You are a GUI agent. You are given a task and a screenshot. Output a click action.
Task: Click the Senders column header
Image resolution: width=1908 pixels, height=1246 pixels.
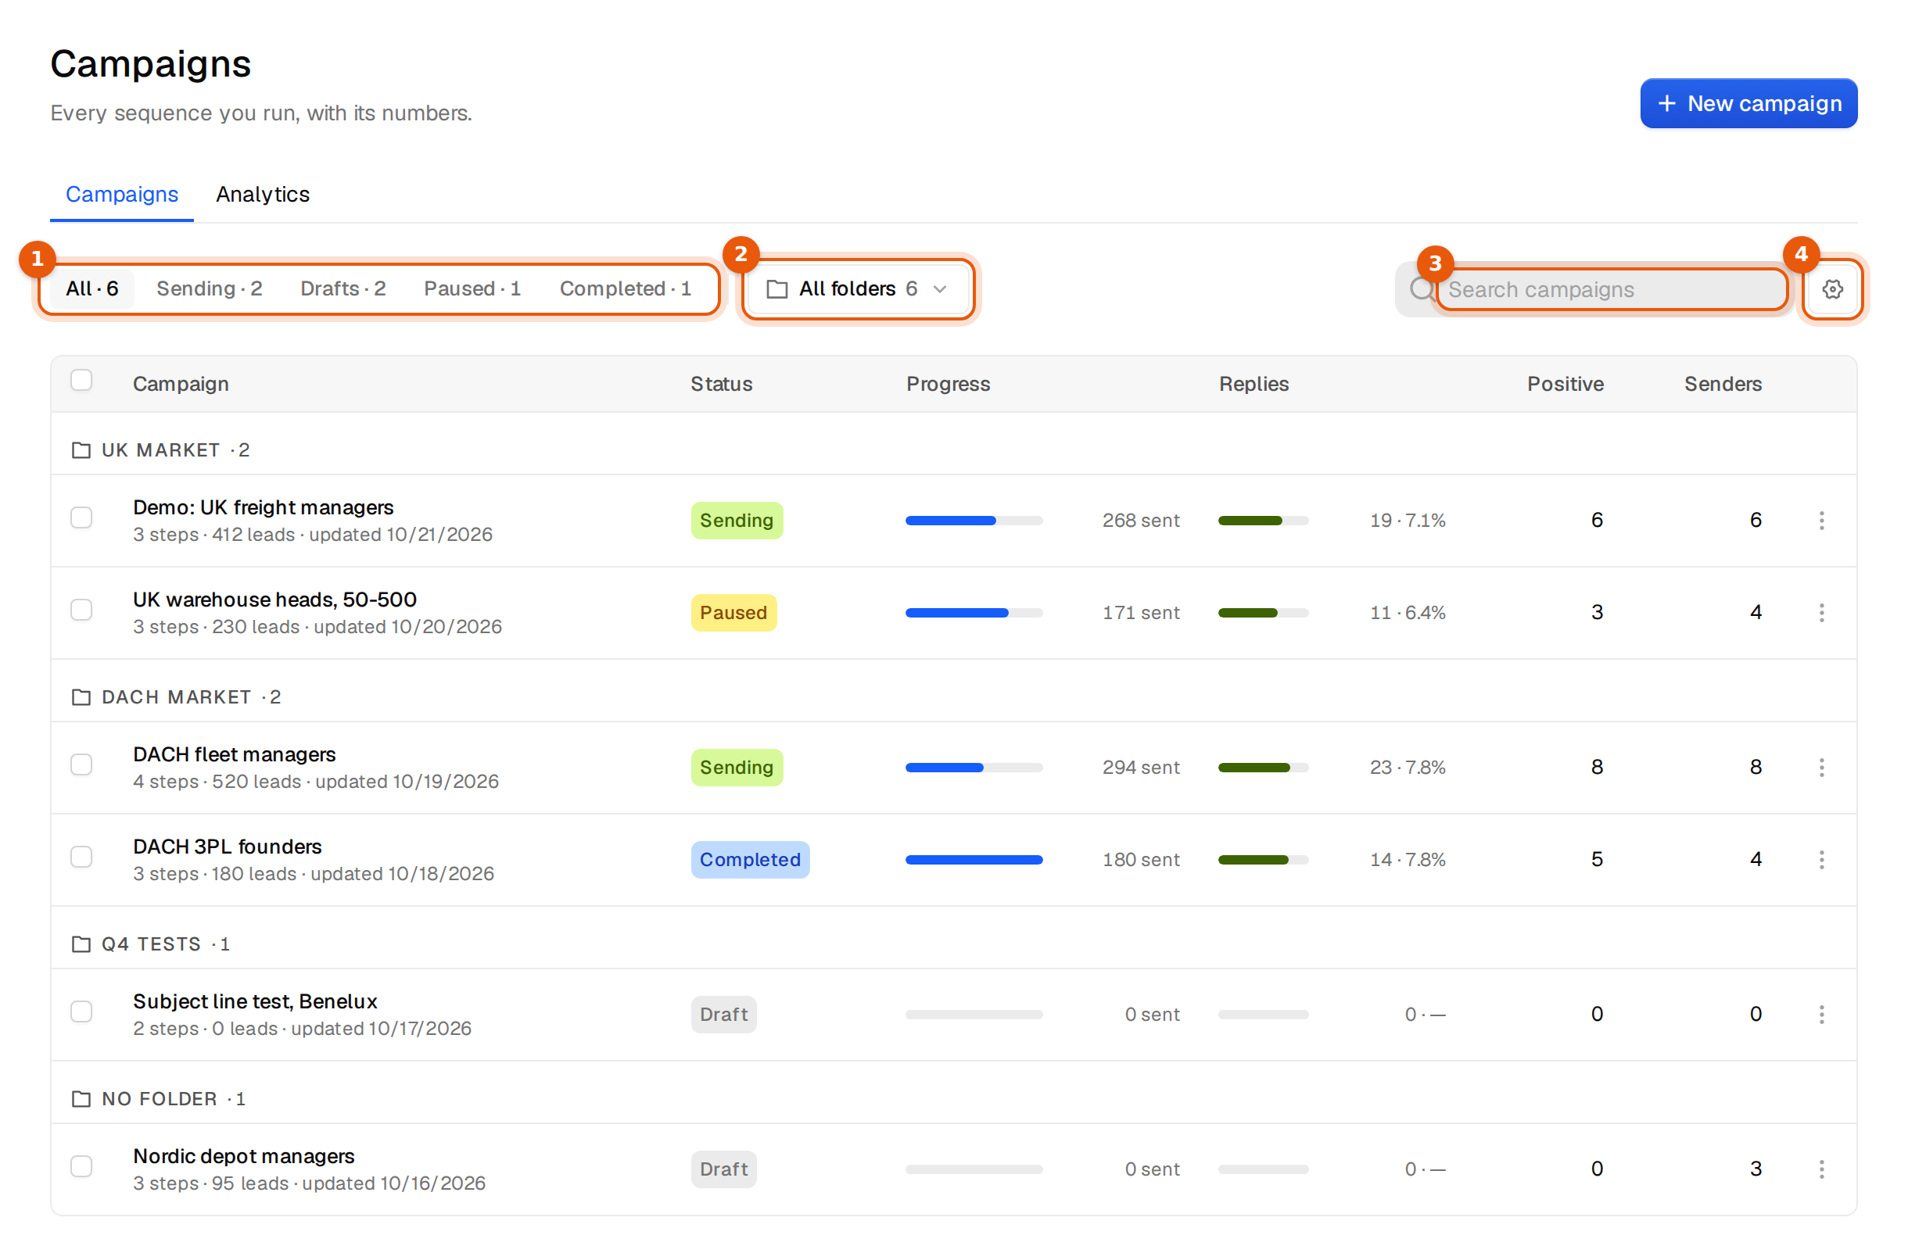pyautogui.click(x=1723, y=384)
